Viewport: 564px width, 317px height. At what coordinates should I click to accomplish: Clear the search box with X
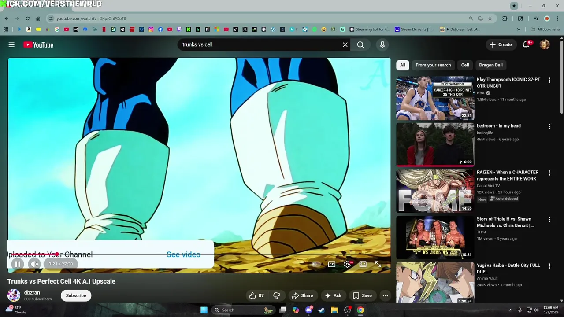[345, 44]
